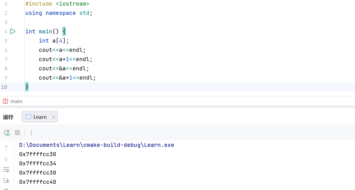Click the last output line 0x7ffffcc40

click(x=38, y=182)
